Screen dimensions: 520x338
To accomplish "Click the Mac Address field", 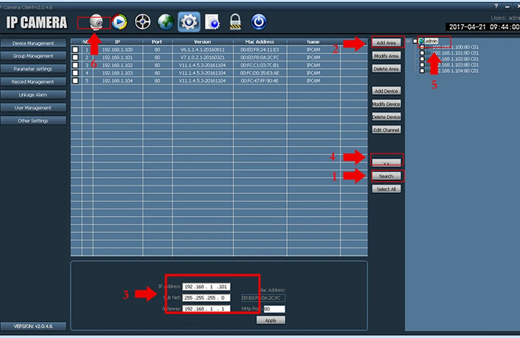I will (x=263, y=298).
